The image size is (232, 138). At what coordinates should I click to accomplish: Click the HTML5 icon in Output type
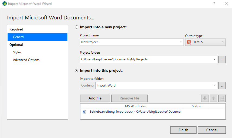189,42
